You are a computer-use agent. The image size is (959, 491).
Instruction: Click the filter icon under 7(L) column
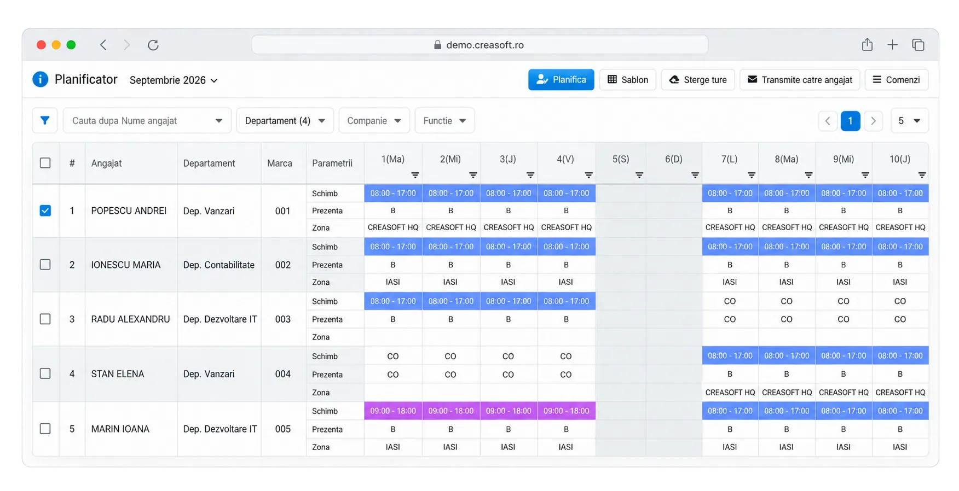click(752, 175)
